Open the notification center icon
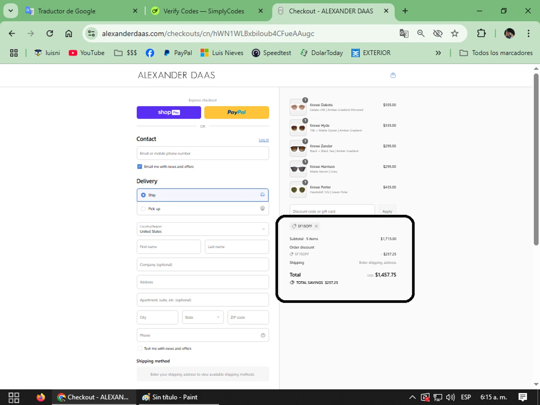Image resolution: width=540 pixels, height=405 pixels. point(522,397)
